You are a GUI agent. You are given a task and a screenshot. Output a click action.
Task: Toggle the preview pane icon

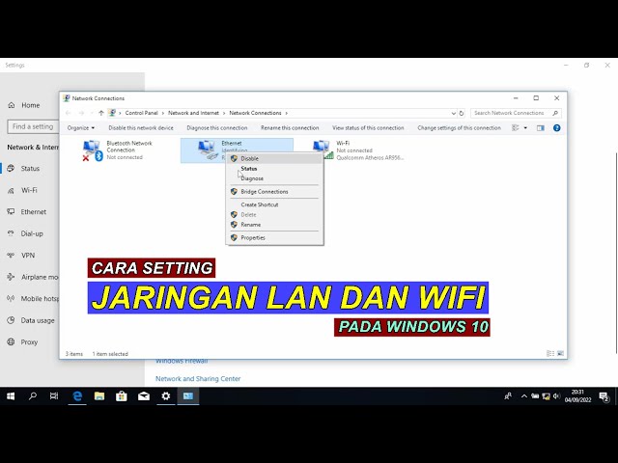coord(541,128)
